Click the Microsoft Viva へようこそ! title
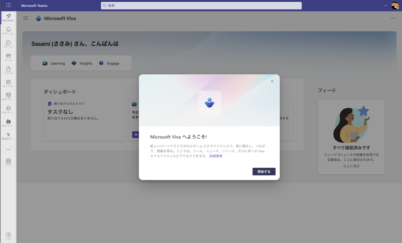The image size is (402, 243). pyautogui.click(x=179, y=137)
